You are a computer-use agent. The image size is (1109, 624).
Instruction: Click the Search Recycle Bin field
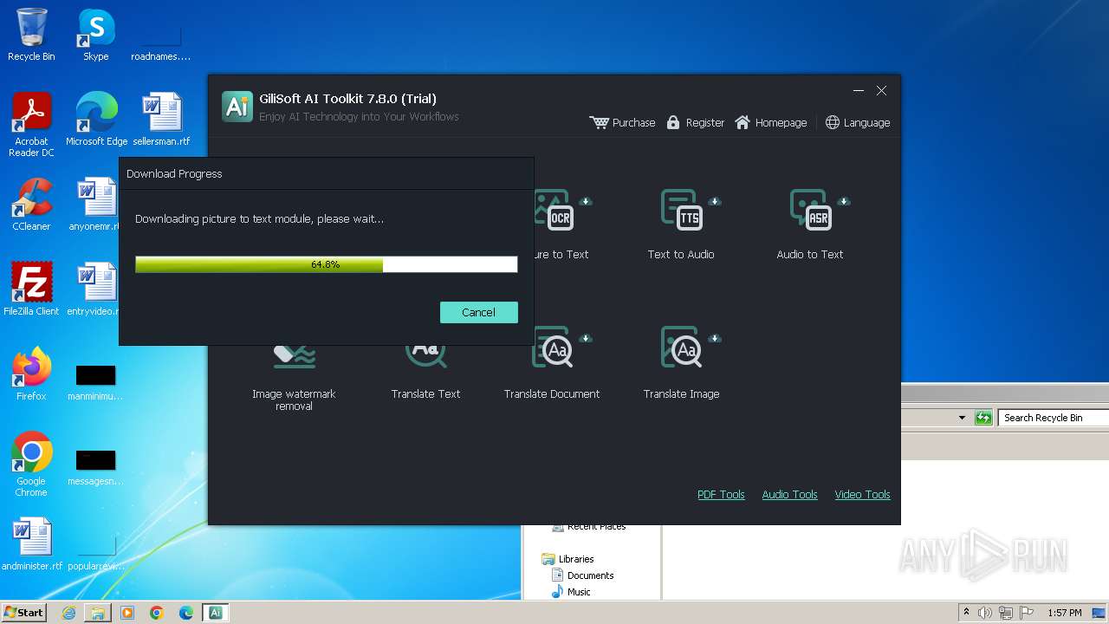[1054, 418]
